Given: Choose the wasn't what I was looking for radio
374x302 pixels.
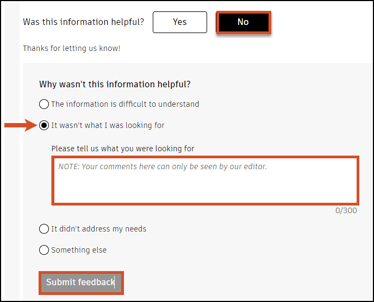Looking at the screenshot, I should (x=44, y=125).
